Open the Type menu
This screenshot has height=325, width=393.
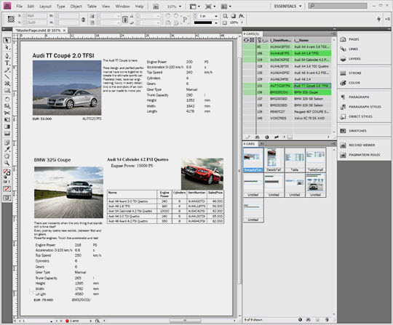60,7
